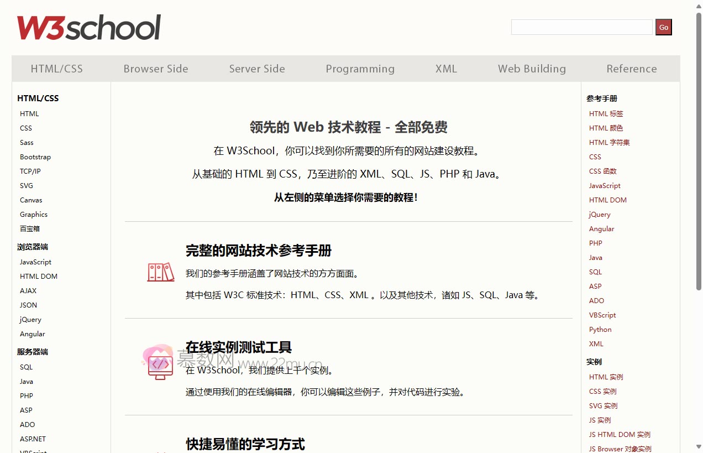Click the Go search button

(663, 27)
